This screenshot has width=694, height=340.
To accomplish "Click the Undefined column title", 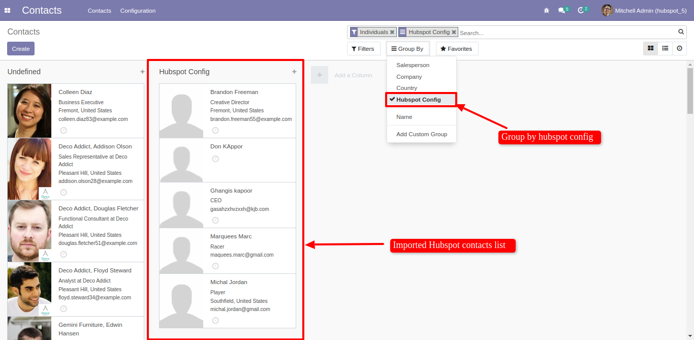I will tap(24, 72).
